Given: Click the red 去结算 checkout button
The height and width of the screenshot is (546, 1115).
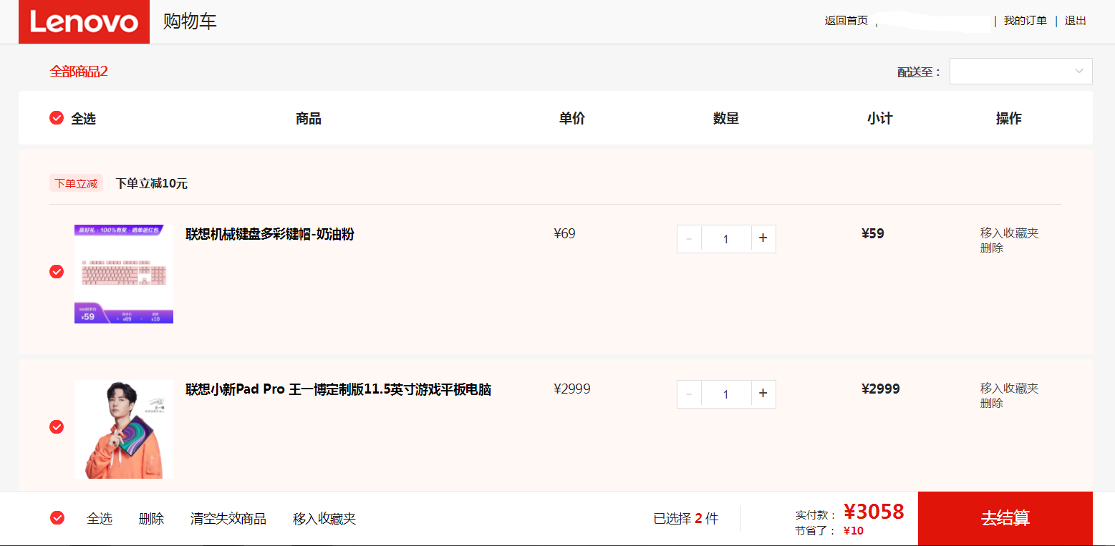Looking at the screenshot, I should tap(1005, 518).
